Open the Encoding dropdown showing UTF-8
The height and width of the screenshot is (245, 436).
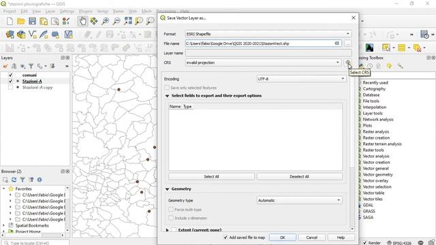pyautogui.click(x=301, y=79)
